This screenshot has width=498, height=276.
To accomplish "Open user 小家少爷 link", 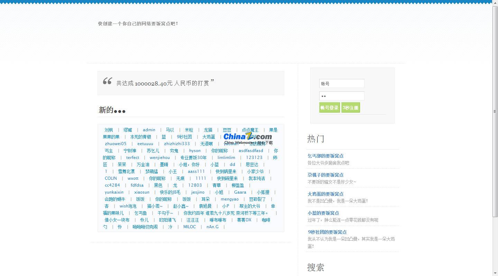I will pos(255,171).
